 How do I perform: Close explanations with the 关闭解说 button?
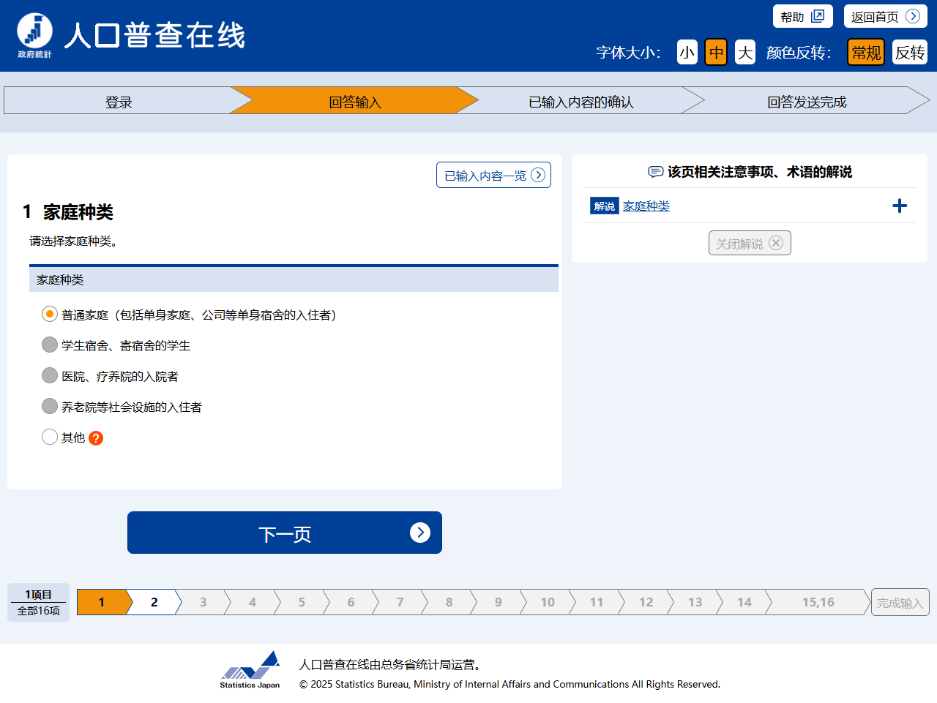(750, 243)
